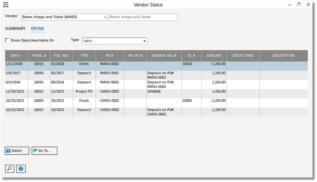Sort by the DATE column header
317x182 pixels.
pos(16,56)
